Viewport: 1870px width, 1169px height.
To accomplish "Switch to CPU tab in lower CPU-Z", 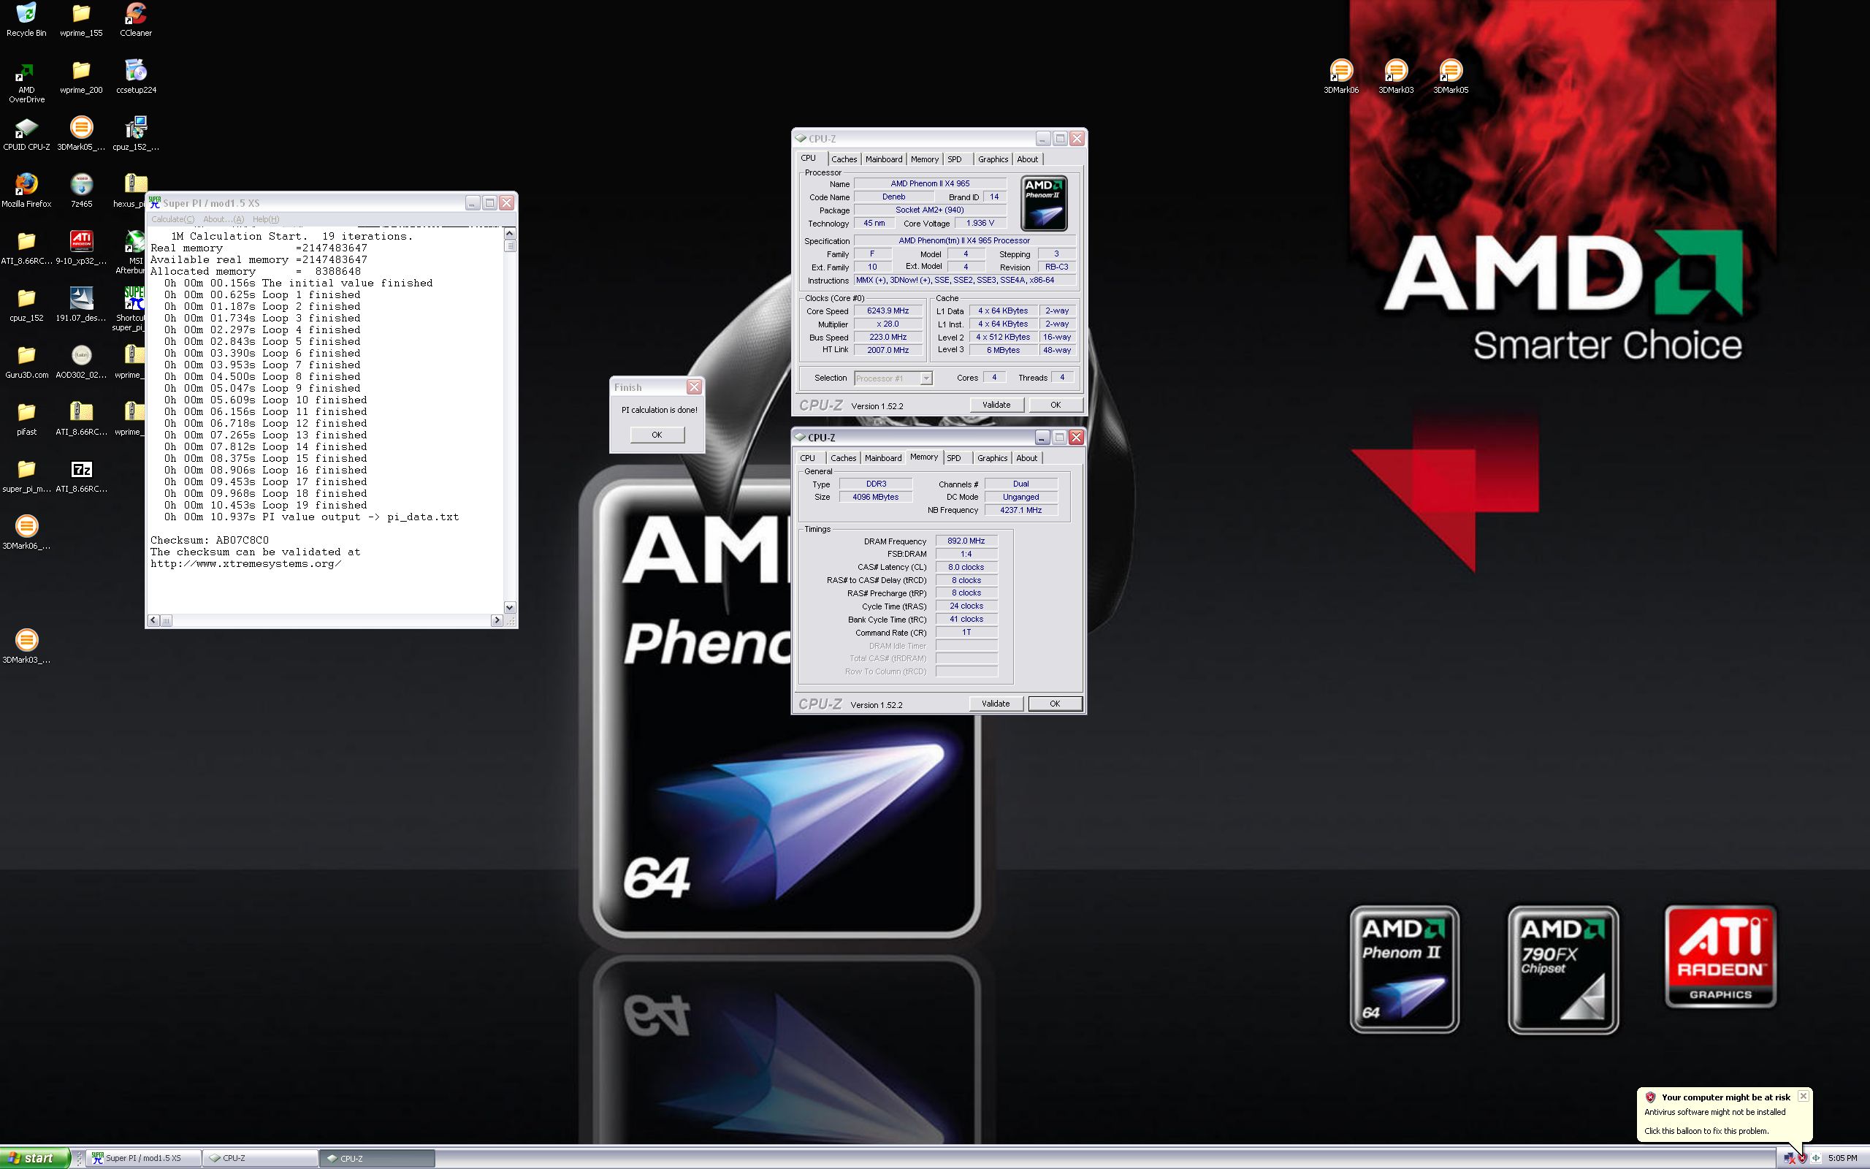I will pyautogui.click(x=807, y=457).
